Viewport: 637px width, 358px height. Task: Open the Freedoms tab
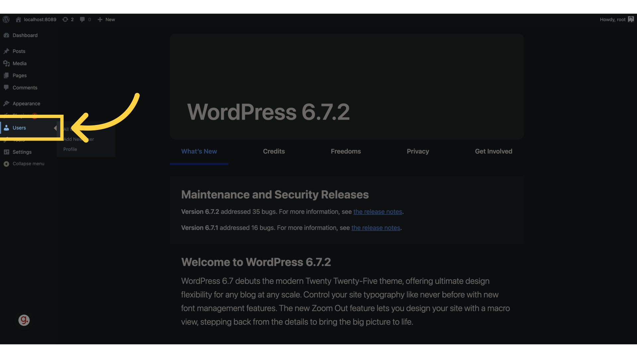coord(346,151)
